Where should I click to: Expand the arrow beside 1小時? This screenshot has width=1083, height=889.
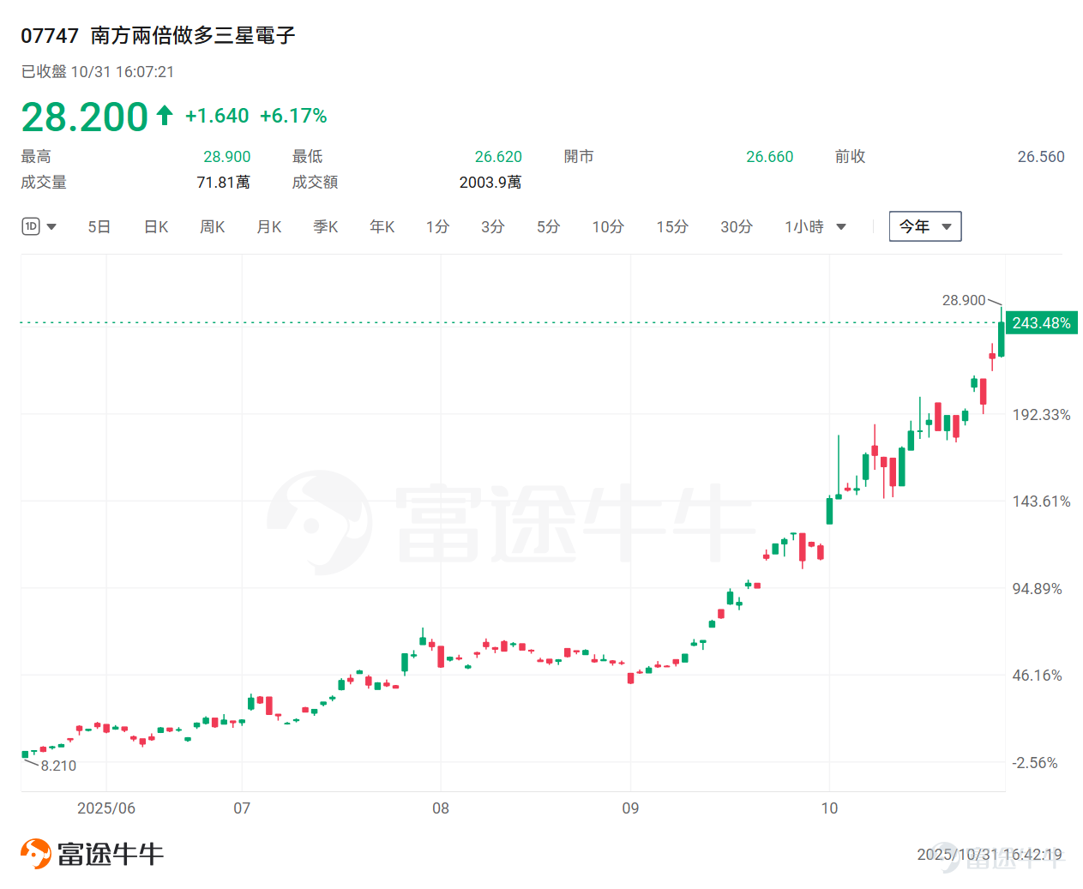(x=841, y=227)
